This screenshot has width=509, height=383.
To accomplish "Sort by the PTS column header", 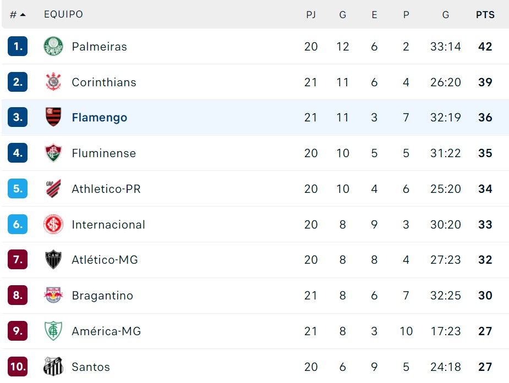I will (485, 15).
